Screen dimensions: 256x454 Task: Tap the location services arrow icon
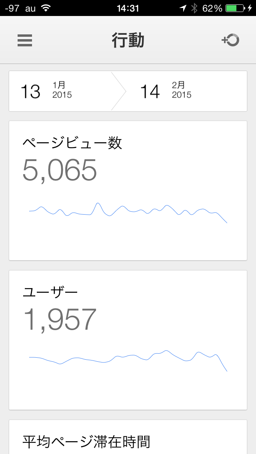coord(183,8)
